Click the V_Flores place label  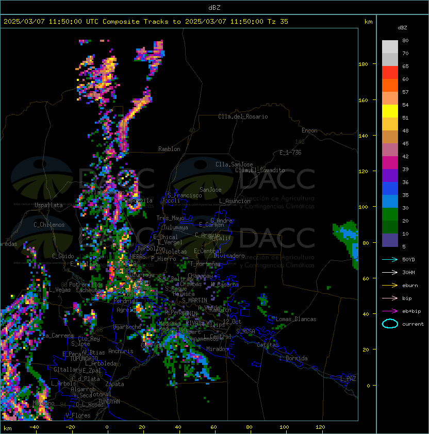[x=78, y=415]
